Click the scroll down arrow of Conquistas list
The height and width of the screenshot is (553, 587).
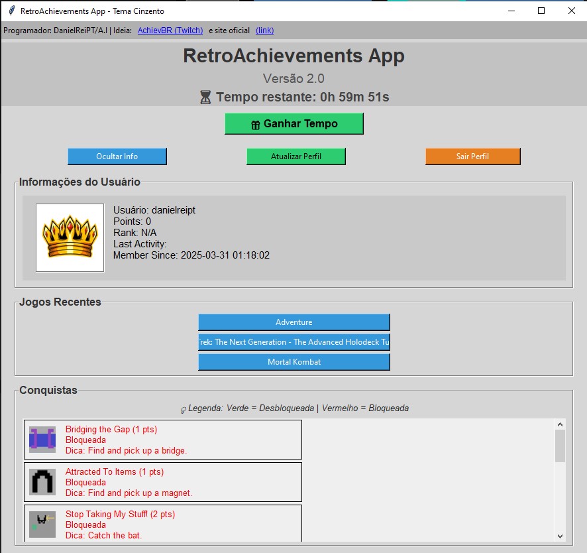pos(560,536)
